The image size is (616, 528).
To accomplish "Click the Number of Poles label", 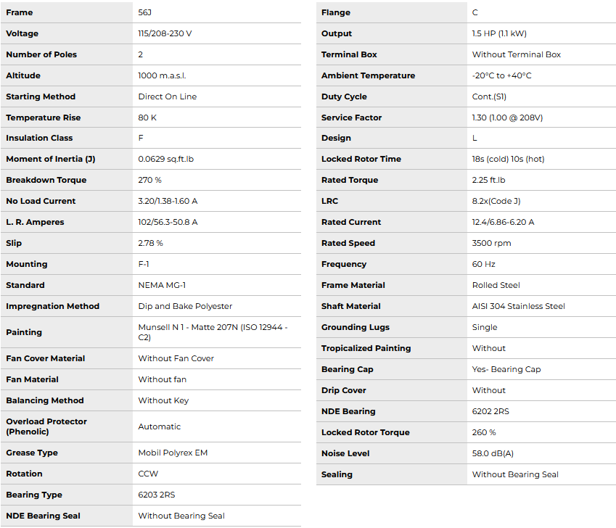I will coord(41,54).
